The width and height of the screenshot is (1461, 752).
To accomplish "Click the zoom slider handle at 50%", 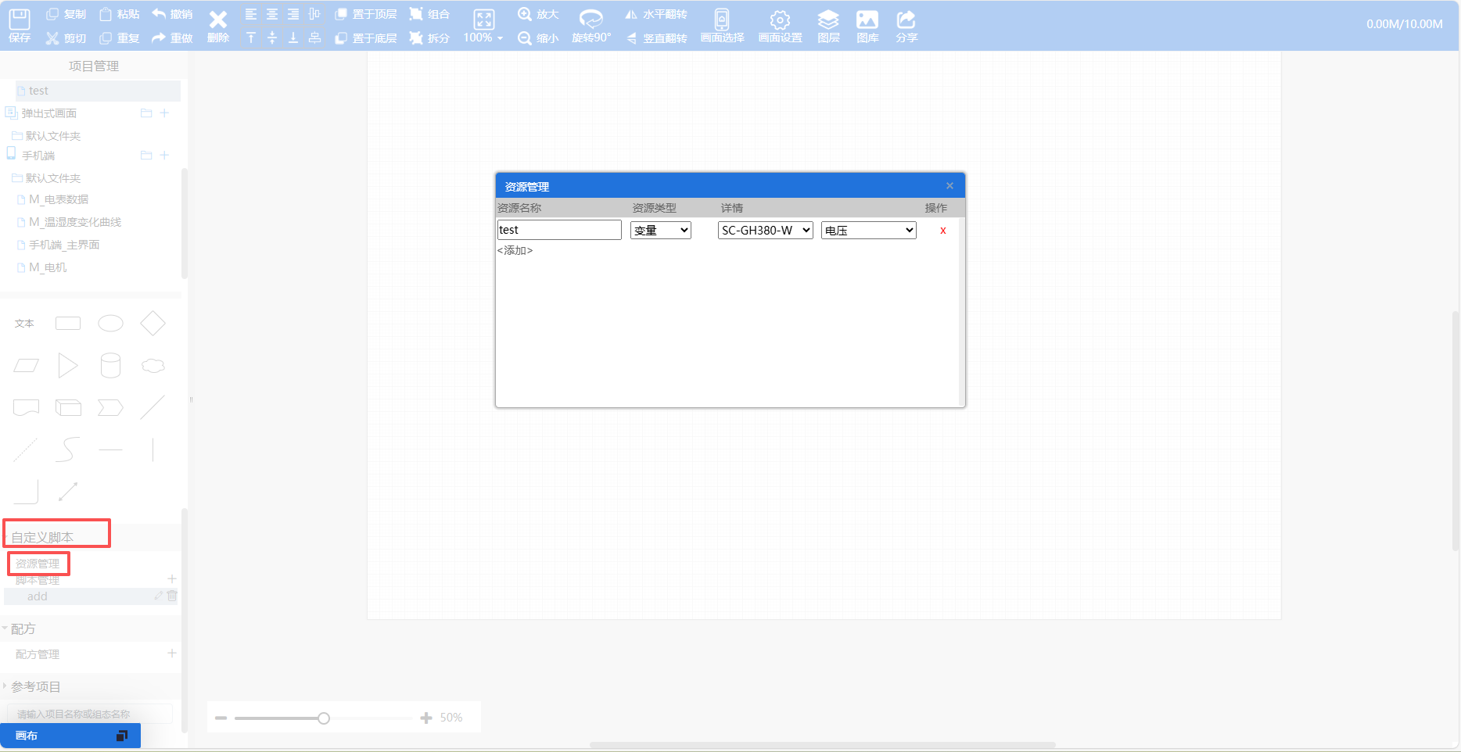I will (x=324, y=718).
